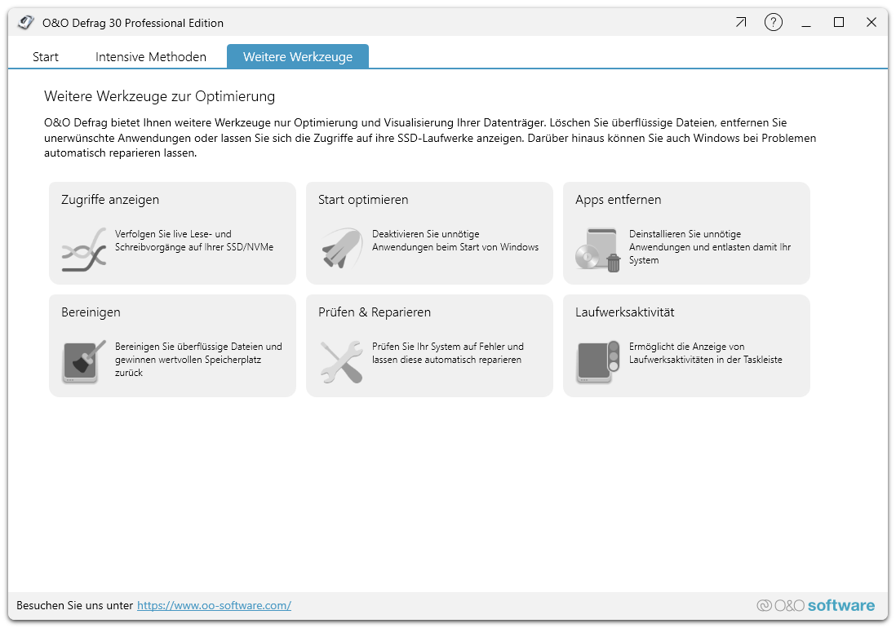Launch the Prüfen & Reparieren tile title

click(375, 312)
